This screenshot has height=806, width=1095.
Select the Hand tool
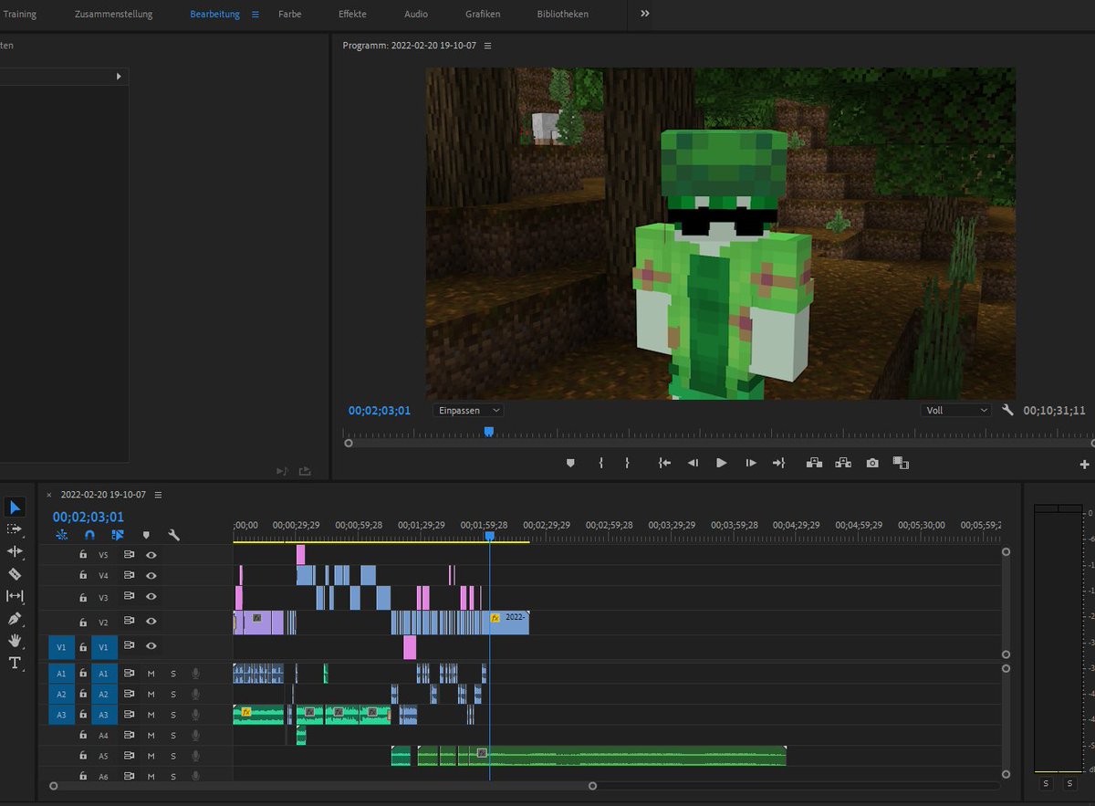coord(16,641)
